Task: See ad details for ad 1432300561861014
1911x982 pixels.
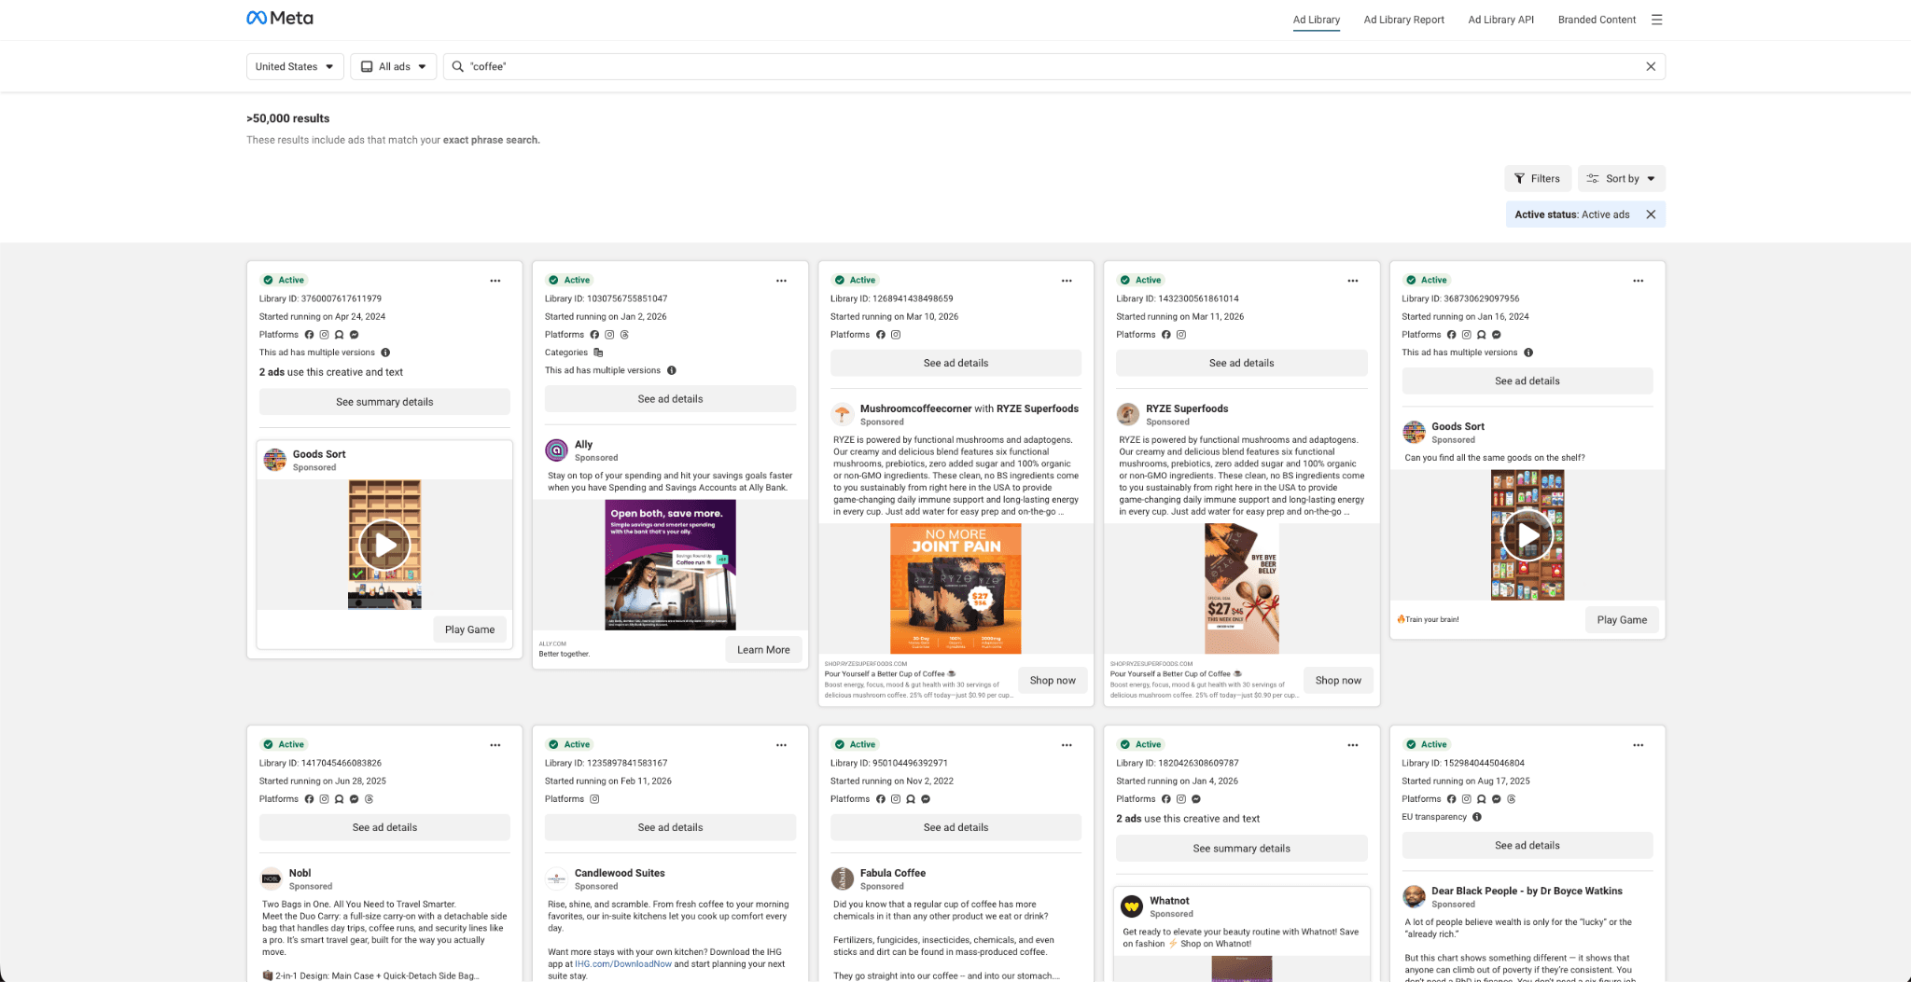Action: click(1241, 363)
